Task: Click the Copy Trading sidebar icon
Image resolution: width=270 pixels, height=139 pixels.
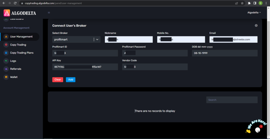Action: pyautogui.click(x=6, y=45)
